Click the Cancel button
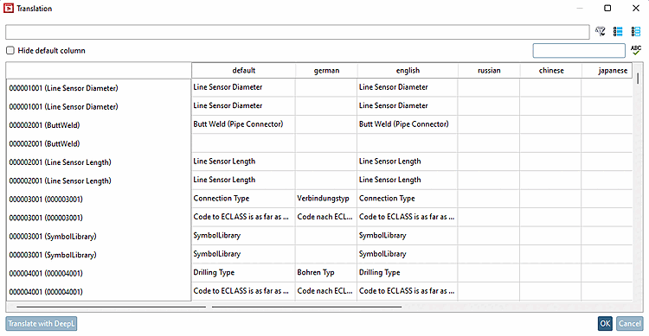Viewport: 649px width, 336px height. pyautogui.click(x=630, y=324)
